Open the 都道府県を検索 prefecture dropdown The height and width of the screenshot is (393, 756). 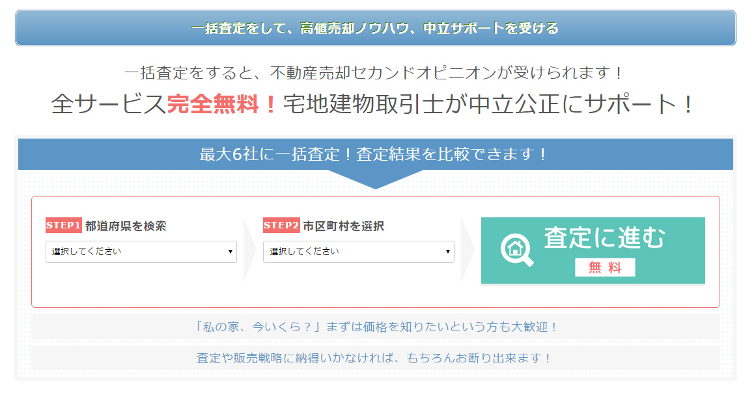click(141, 251)
